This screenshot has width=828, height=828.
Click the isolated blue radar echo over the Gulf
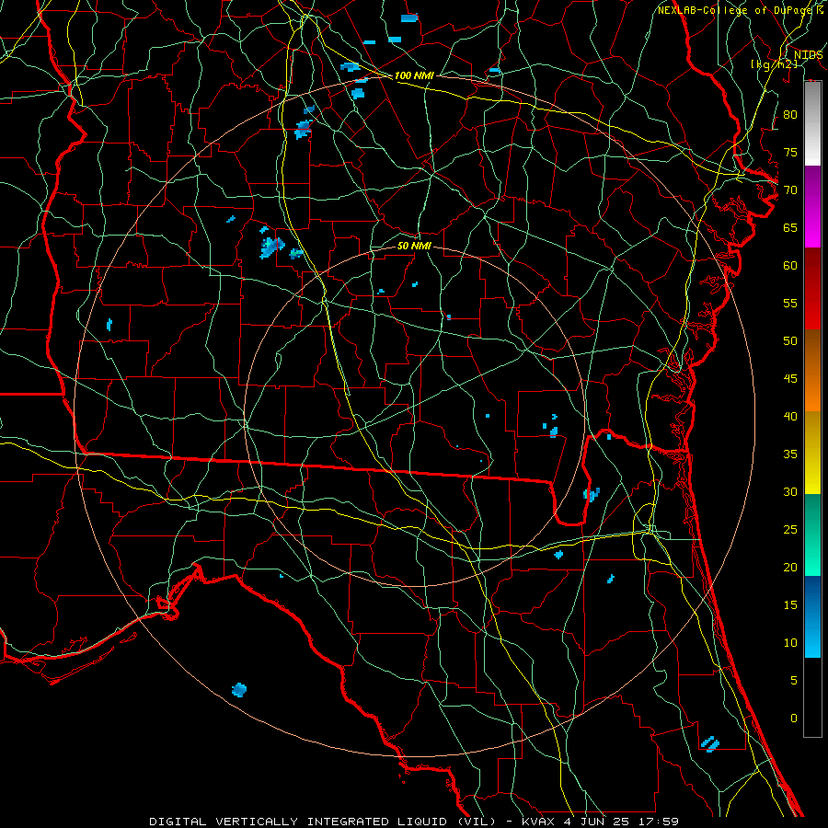tap(239, 690)
